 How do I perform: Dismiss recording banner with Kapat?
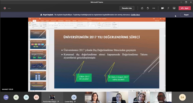tap(186, 15)
